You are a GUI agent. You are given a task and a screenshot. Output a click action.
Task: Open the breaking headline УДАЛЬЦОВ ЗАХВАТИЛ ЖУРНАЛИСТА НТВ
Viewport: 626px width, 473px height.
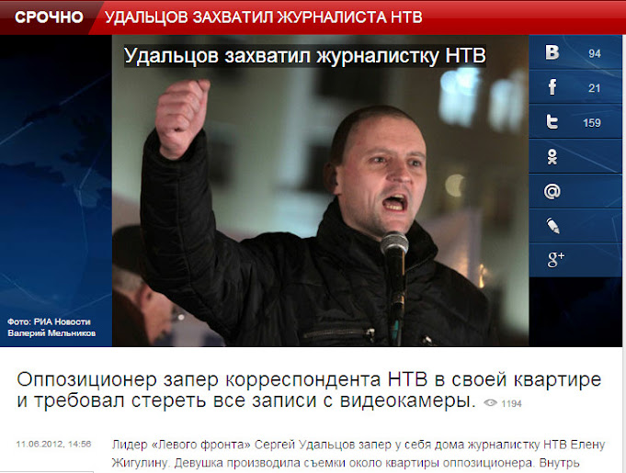(264, 17)
